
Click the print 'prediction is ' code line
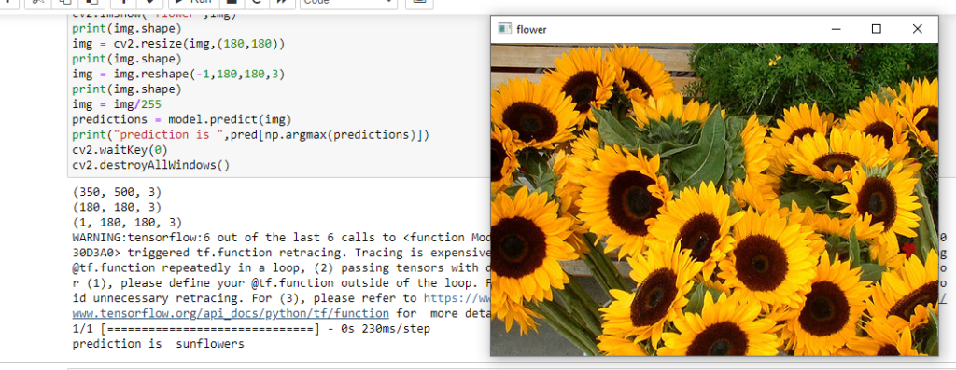[250, 134]
